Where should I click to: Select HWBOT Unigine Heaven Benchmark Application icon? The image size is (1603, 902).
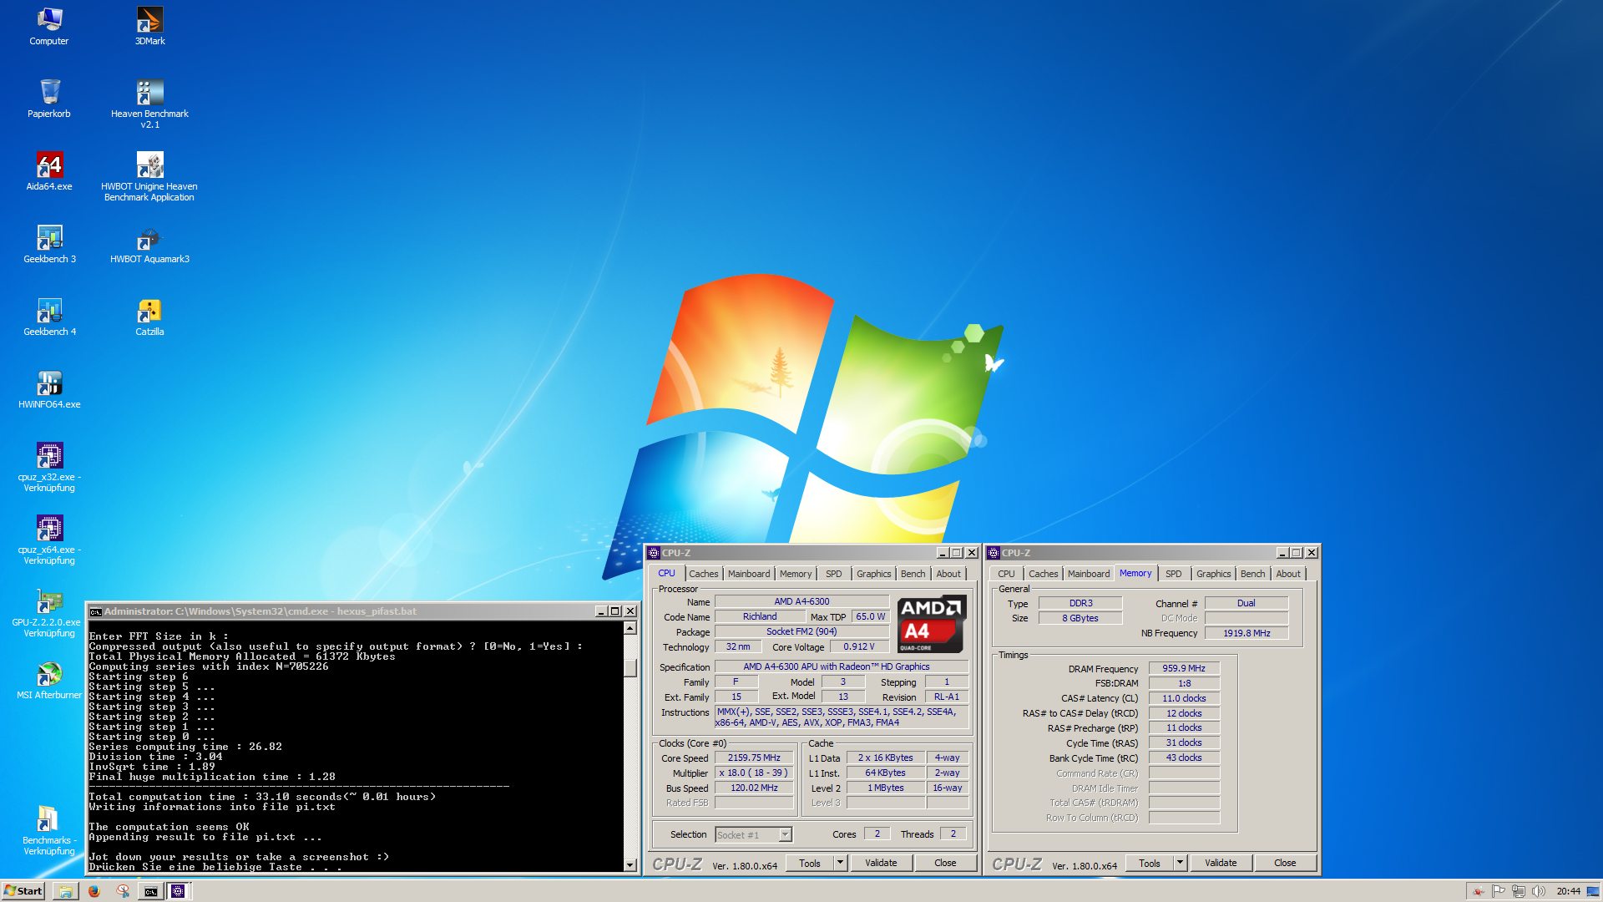click(x=149, y=176)
